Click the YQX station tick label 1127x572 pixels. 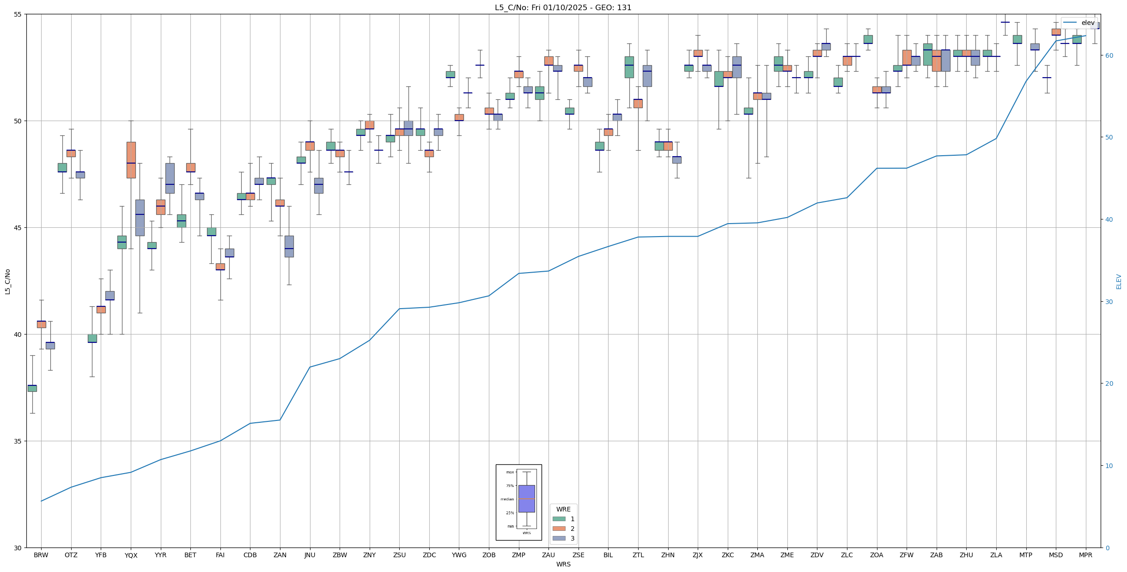[131, 555]
